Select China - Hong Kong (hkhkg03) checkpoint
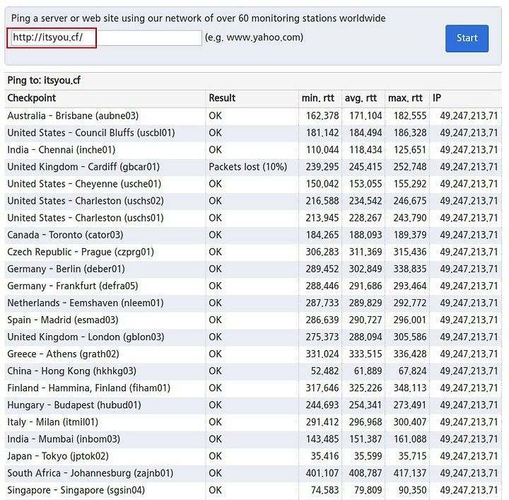 [x=71, y=371]
